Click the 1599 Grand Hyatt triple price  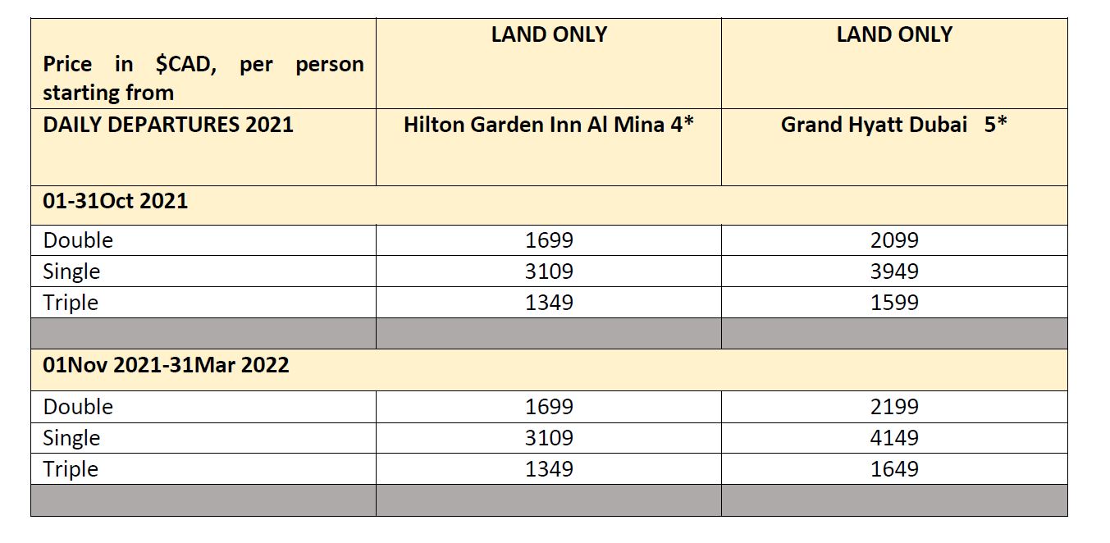894,303
